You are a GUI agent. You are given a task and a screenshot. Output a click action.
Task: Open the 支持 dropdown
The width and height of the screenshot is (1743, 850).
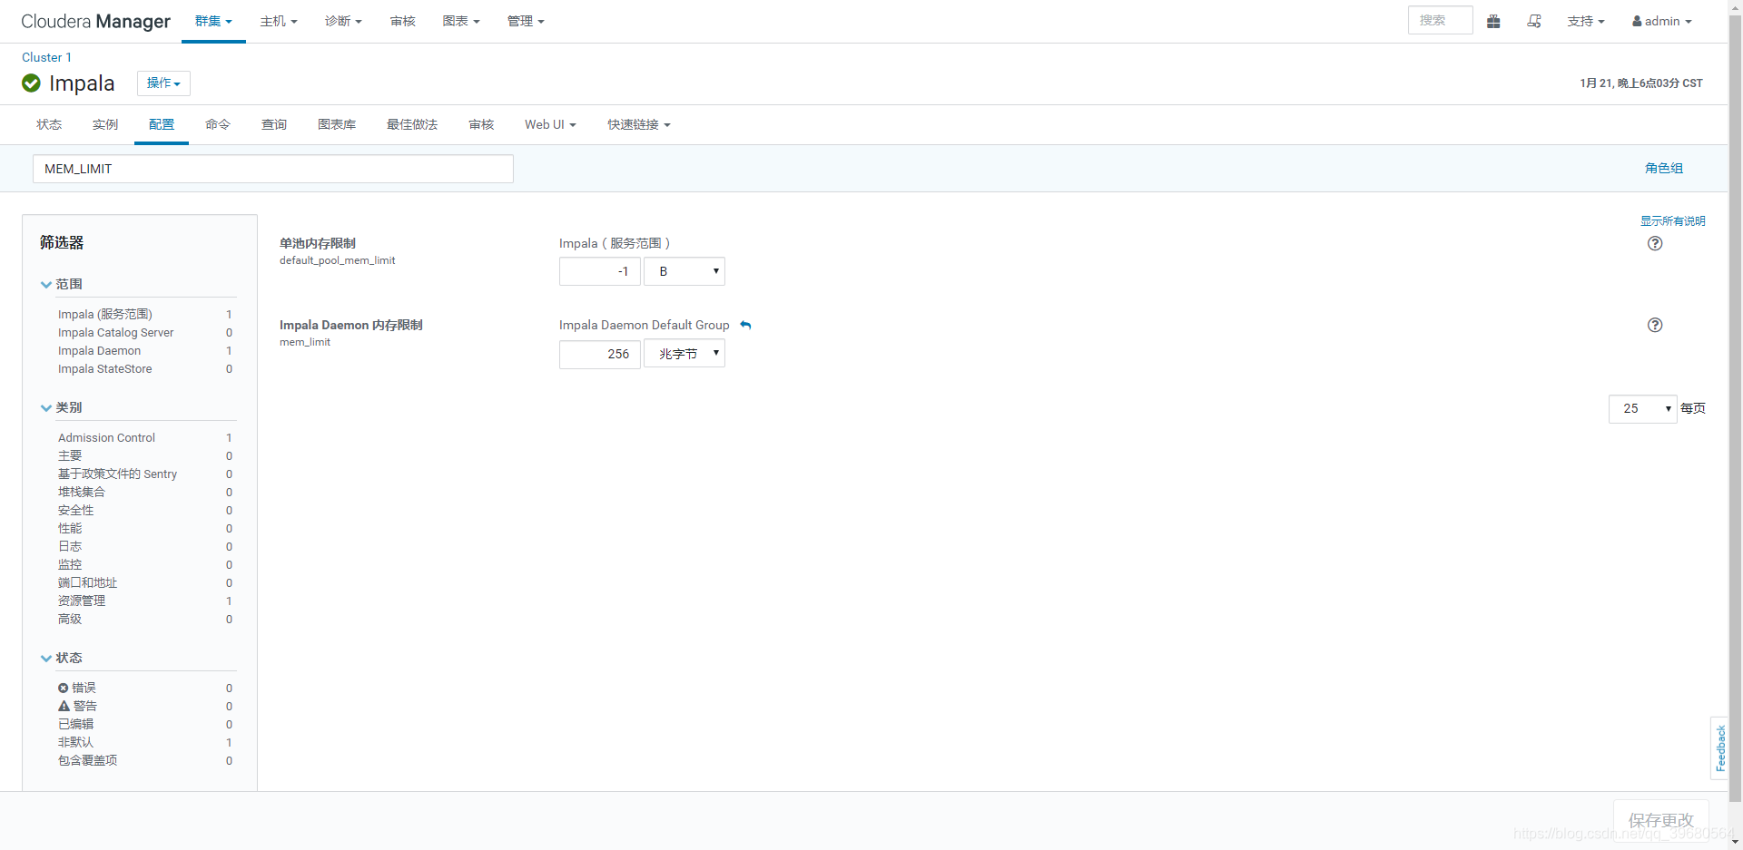tap(1585, 21)
